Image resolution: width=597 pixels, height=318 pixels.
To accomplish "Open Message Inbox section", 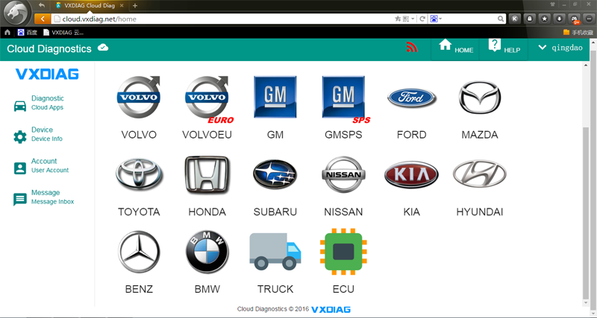I will click(x=52, y=197).
